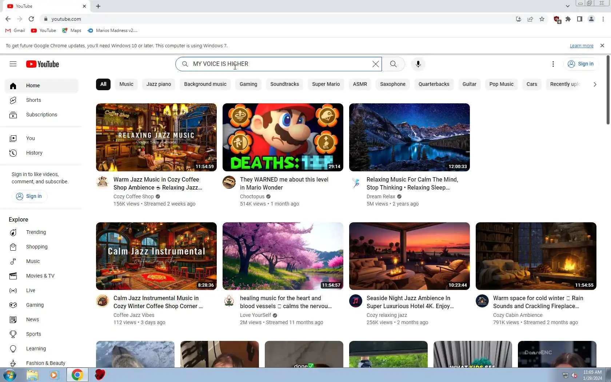Viewport: 611px width, 382px height.
Task: Open Chrome tab search dropdown arrow
Action: (567, 6)
